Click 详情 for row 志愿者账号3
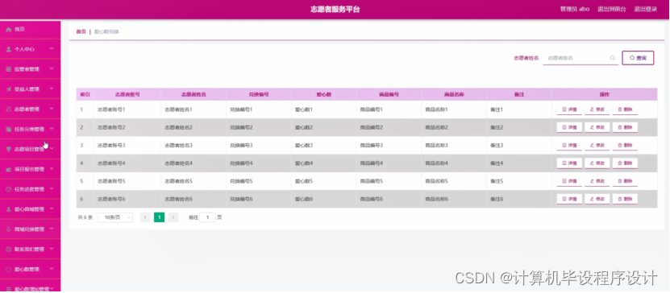 pos(569,146)
